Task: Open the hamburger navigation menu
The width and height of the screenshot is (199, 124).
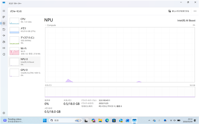Action: point(4,11)
